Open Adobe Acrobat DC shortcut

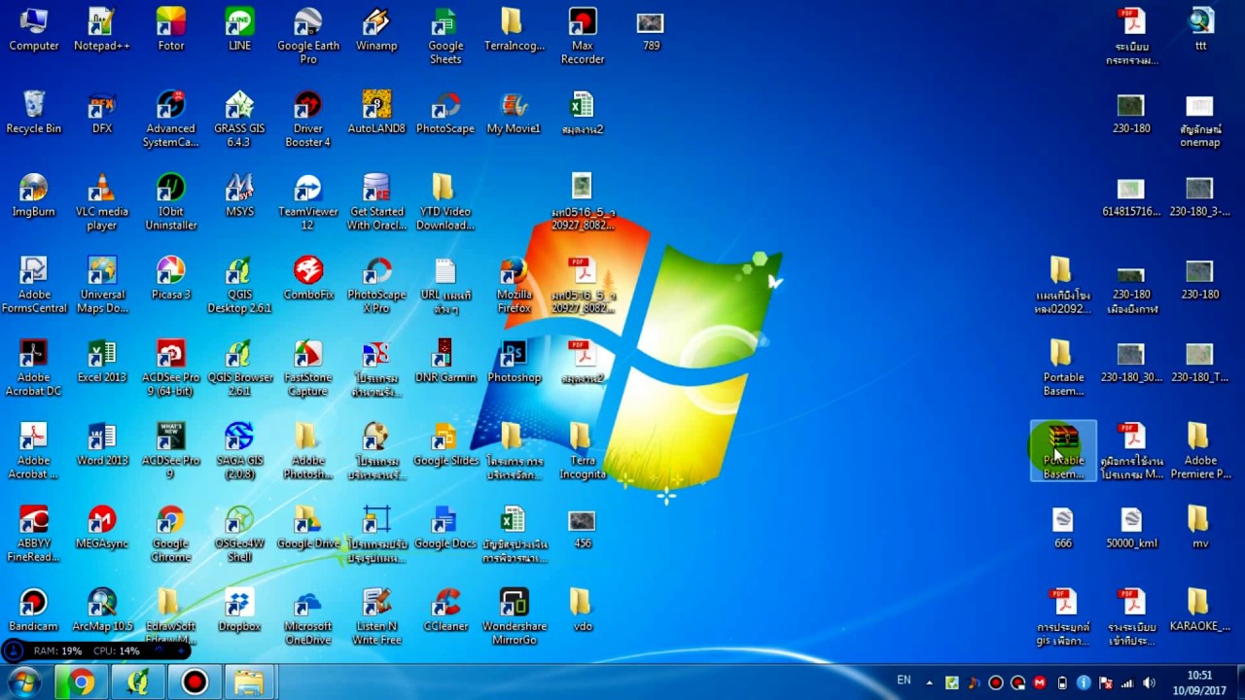coord(34,367)
